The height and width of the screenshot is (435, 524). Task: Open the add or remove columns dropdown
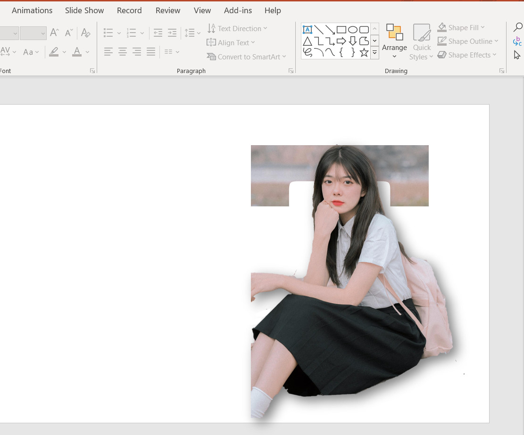[x=172, y=52]
